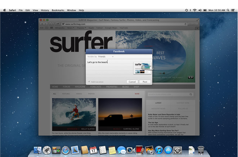Open the Bookmarks menu
This screenshot has width=238, height=157.
tap(58, 10)
